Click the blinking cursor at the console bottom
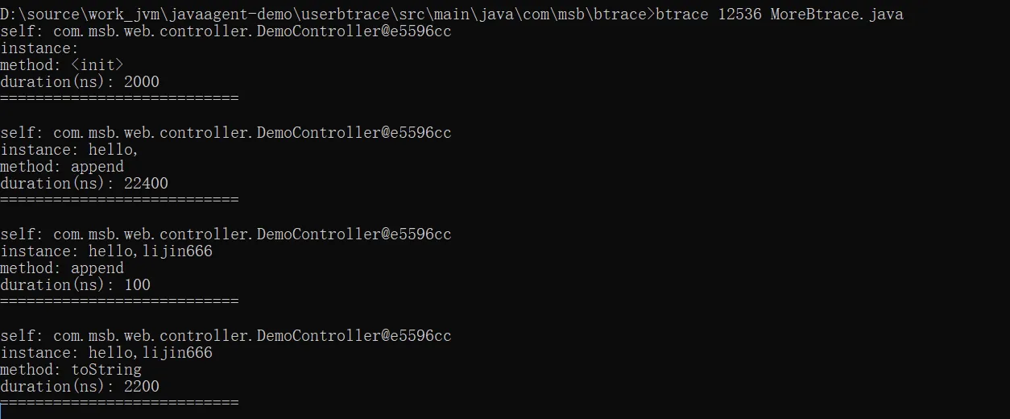The height and width of the screenshot is (419, 1010). pos(2,413)
